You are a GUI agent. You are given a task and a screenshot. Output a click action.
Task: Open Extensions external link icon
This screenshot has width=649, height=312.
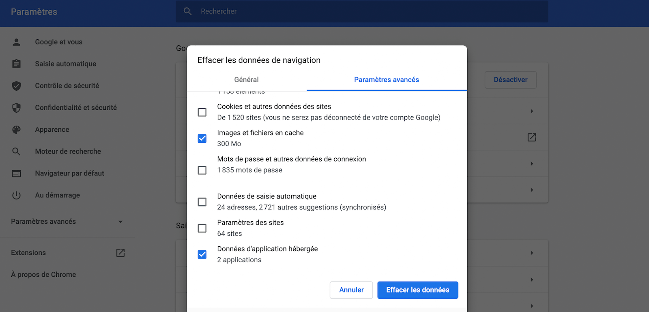120,253
